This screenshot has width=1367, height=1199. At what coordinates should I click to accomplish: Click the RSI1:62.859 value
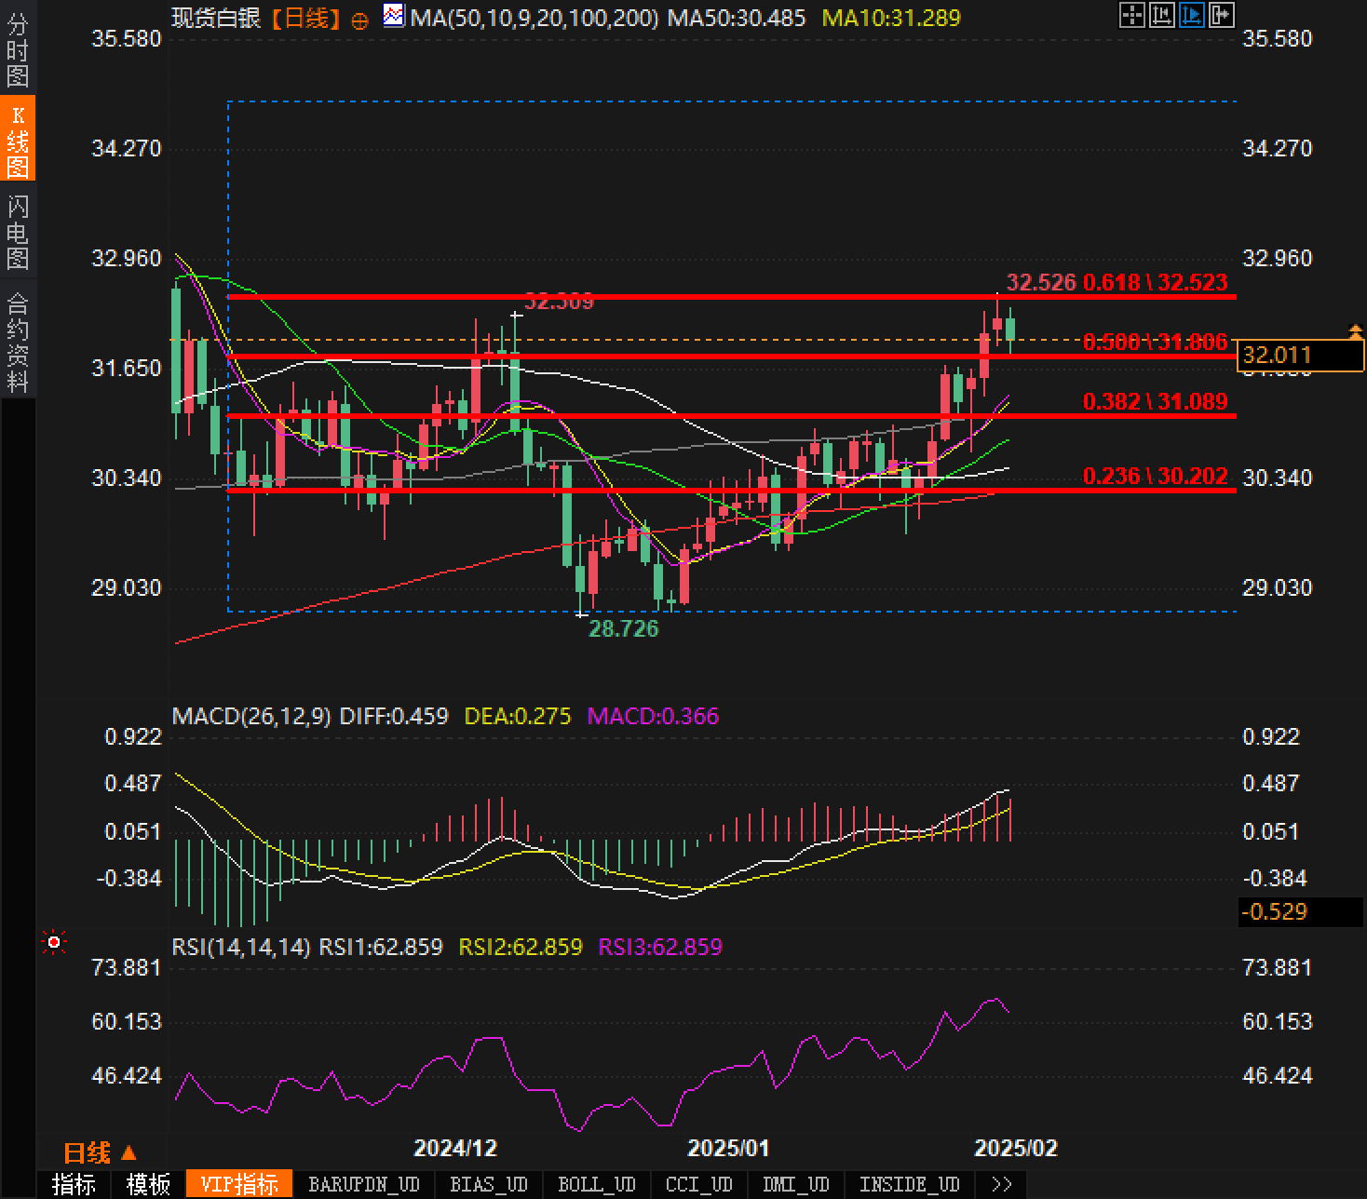381,947
